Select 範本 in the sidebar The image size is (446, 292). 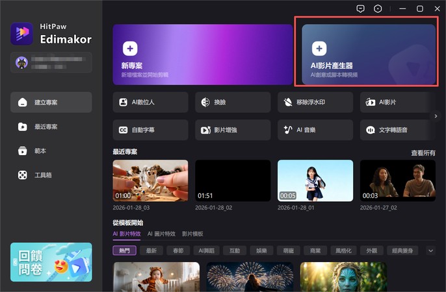pyautogui.click(x=51, y=151)
